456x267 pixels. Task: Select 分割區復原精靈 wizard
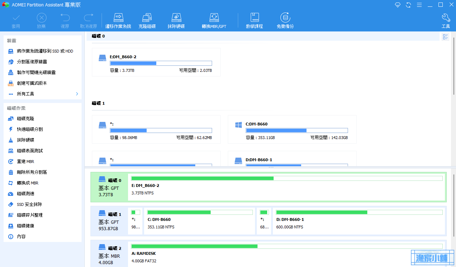coord(43,62)
